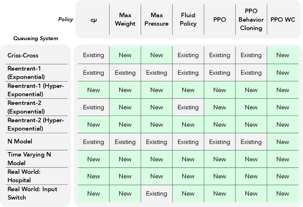The height and width of the screenshot is (207, 303).
Task: Select the N Model row label
Action: point(20,141)
